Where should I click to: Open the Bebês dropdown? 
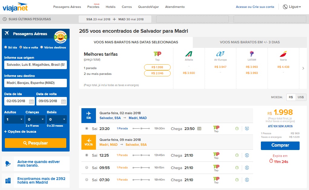[57, 119]
